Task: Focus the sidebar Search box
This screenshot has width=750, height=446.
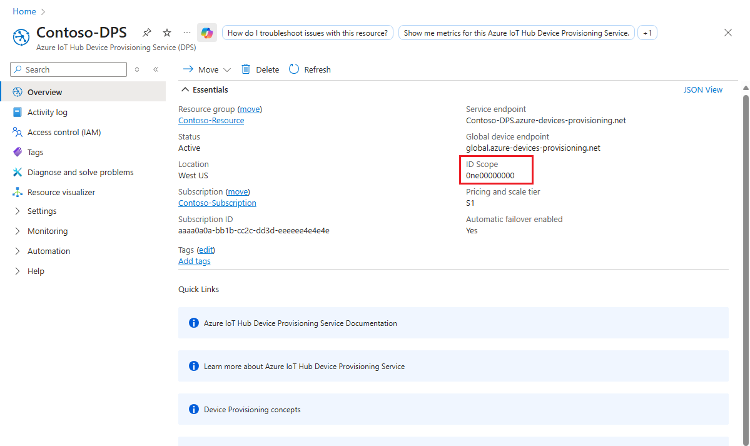Action: pyautogui.click(x=68, y=69)
